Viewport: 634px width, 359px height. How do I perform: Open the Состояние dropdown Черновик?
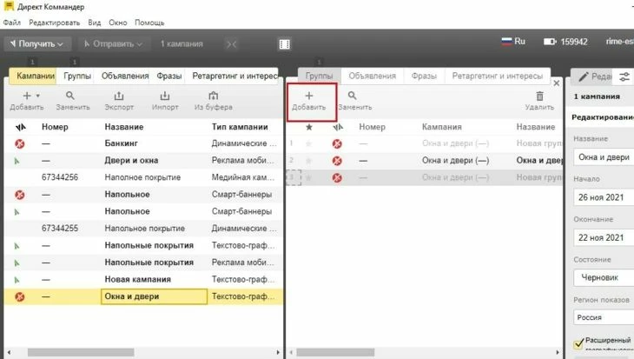tap(604, 277)
